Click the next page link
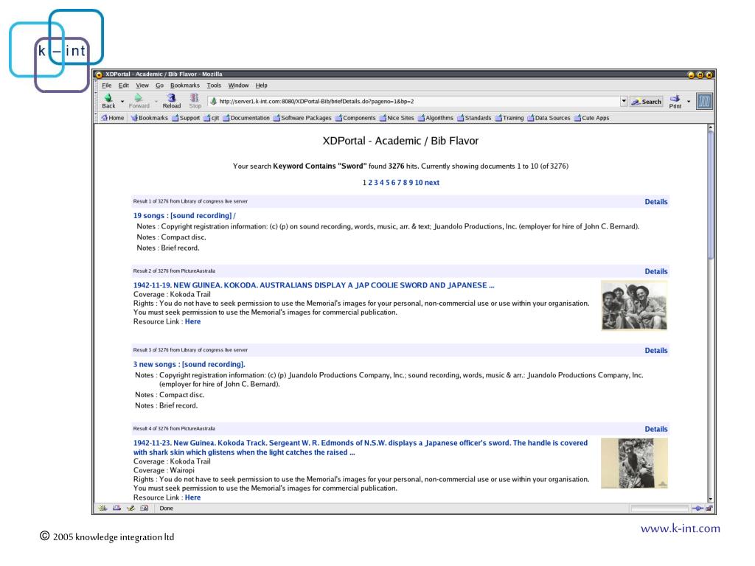The height and width of the screenshot is (566, 755). 432,183
